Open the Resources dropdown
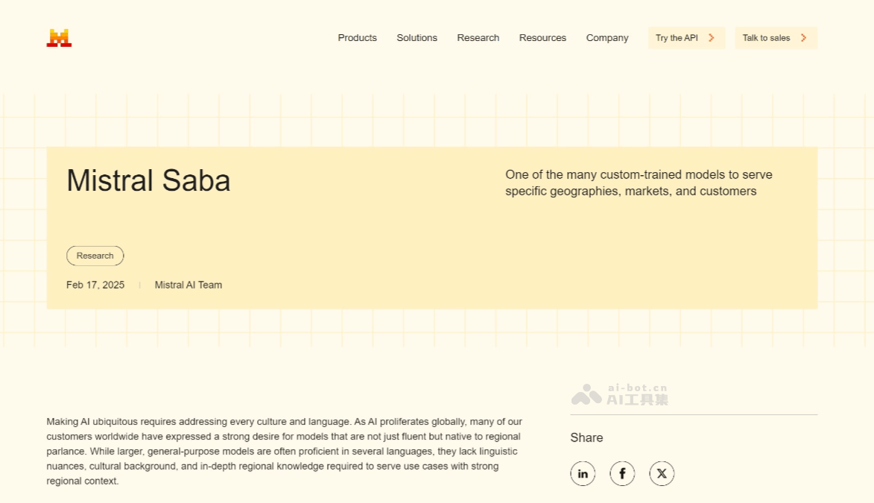874x503 pixels. (x=542, y=38)
